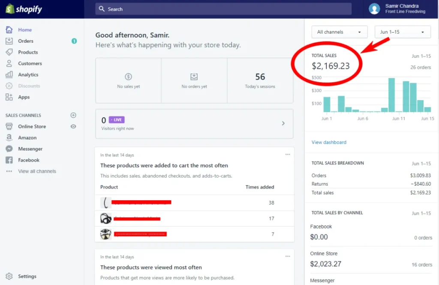The height and width of the screenshot is (285, 439).
Task: Click the Facebook logo icon in sidebar
Action: 9,160
